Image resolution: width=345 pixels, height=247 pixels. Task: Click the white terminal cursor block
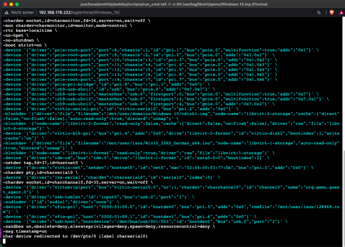coord(4,241)
